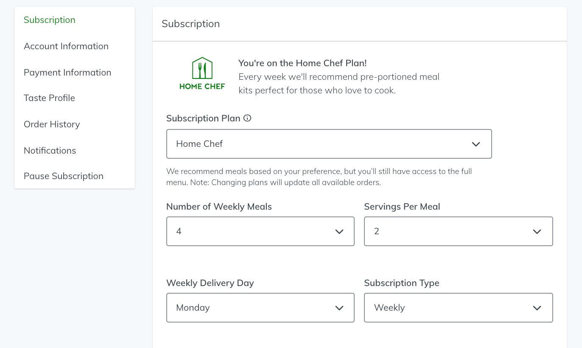Click the Subscription panel heading

(x=191, y=24)
